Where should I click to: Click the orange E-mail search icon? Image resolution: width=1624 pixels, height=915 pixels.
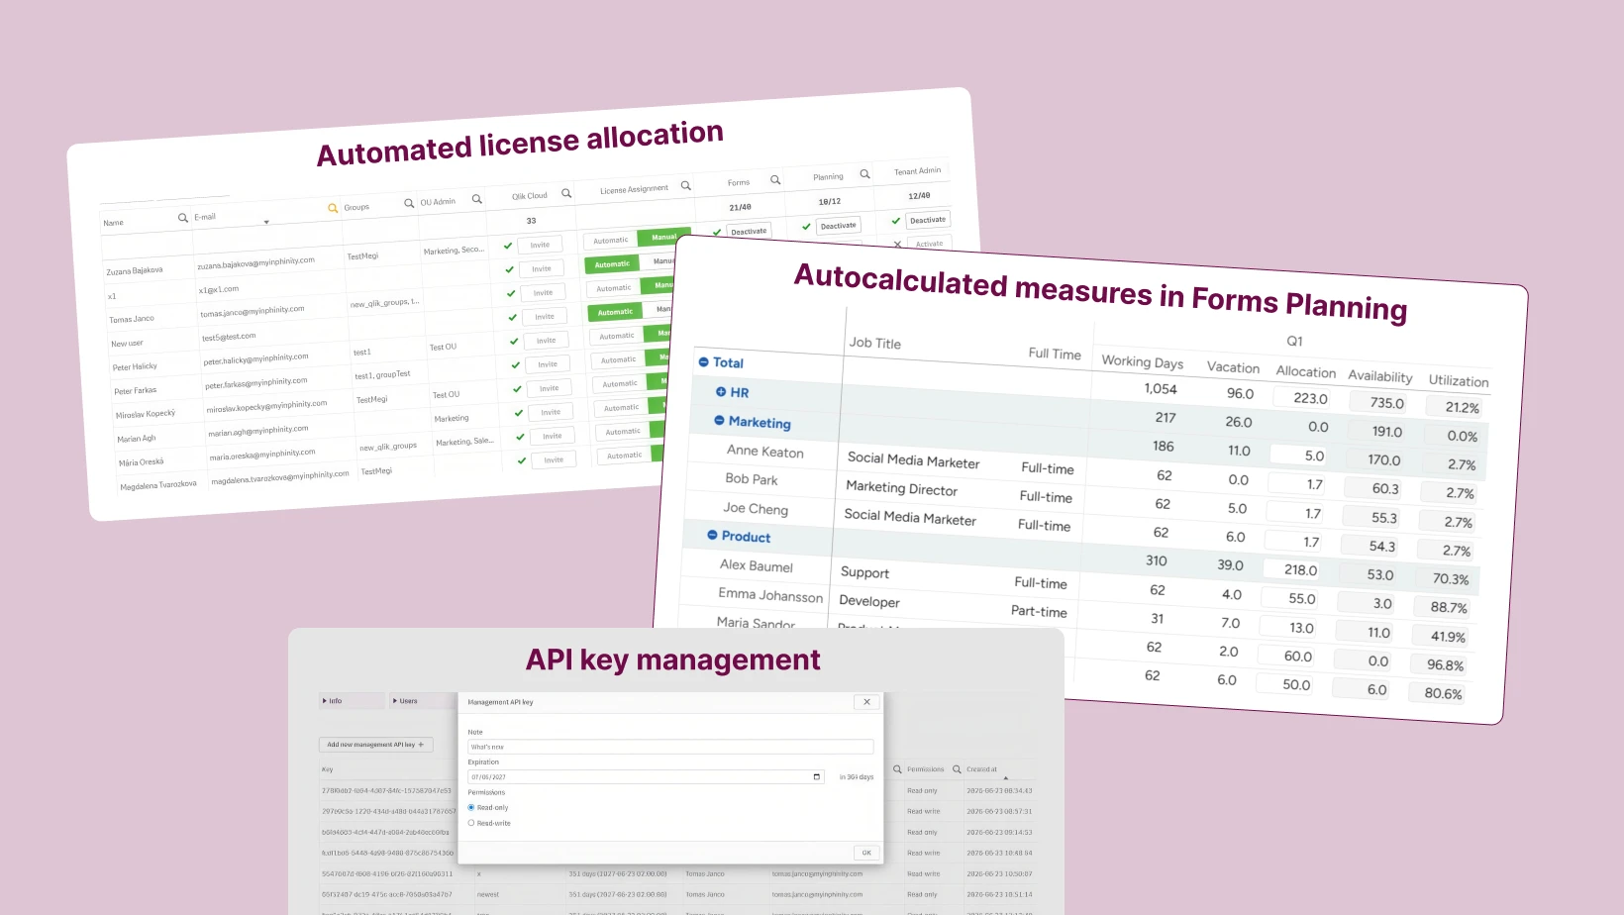pyautogui.click(x=333, y=208)
